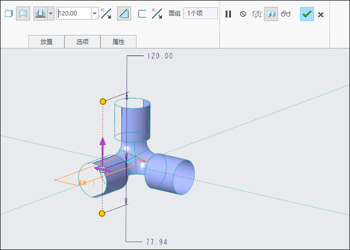Toggle the attached preview mode

[271, 14]
